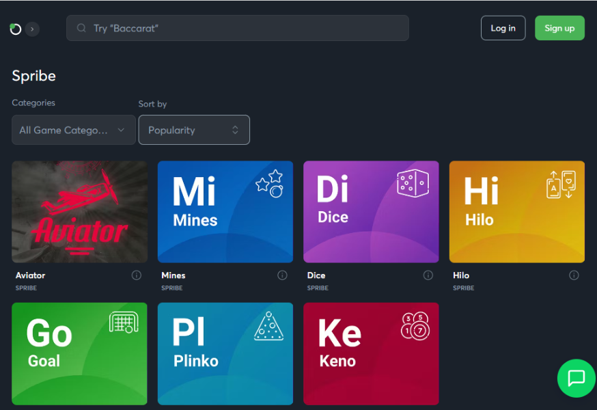
Task: Click the info icon next to Aviator
Action: pos(136,275)
